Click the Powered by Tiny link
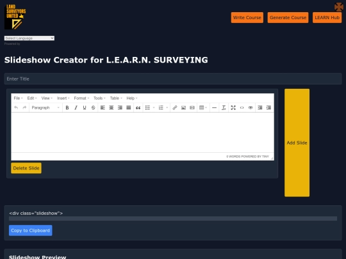The width and height of the screenshot is (346, 259). (255, 157)
